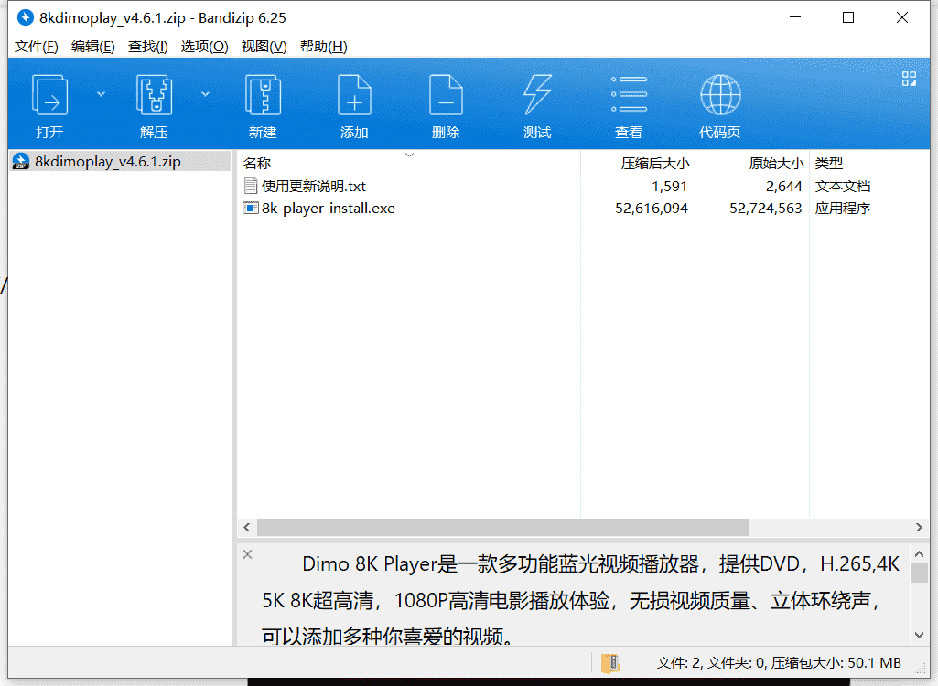Viewport: 938px width, 686px height.
Task: Click the Extract (解压) toolbar icon
Action: point(154,95)
